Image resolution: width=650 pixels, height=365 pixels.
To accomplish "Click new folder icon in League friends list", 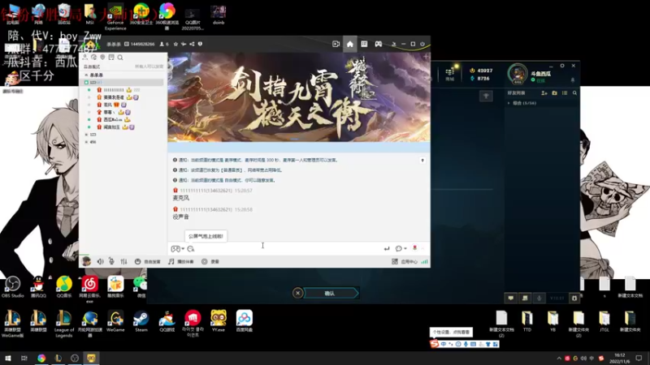I will (555, 93).
